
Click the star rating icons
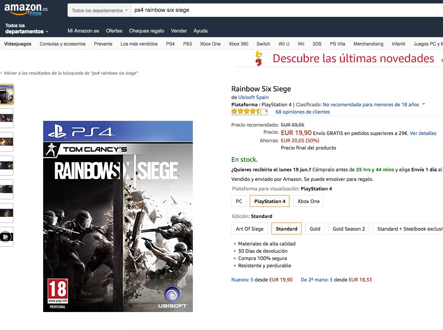click(247, 112)
